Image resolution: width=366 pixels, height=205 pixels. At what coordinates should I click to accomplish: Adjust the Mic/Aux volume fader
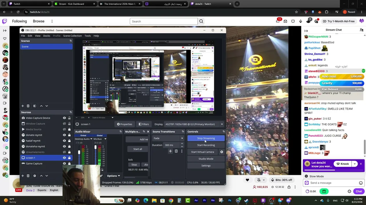96,147
